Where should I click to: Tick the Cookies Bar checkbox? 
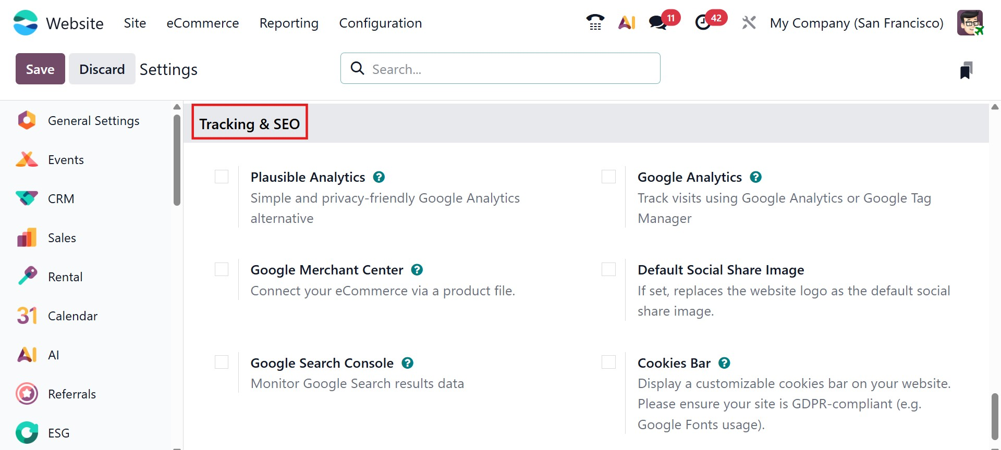coord(608,362)
